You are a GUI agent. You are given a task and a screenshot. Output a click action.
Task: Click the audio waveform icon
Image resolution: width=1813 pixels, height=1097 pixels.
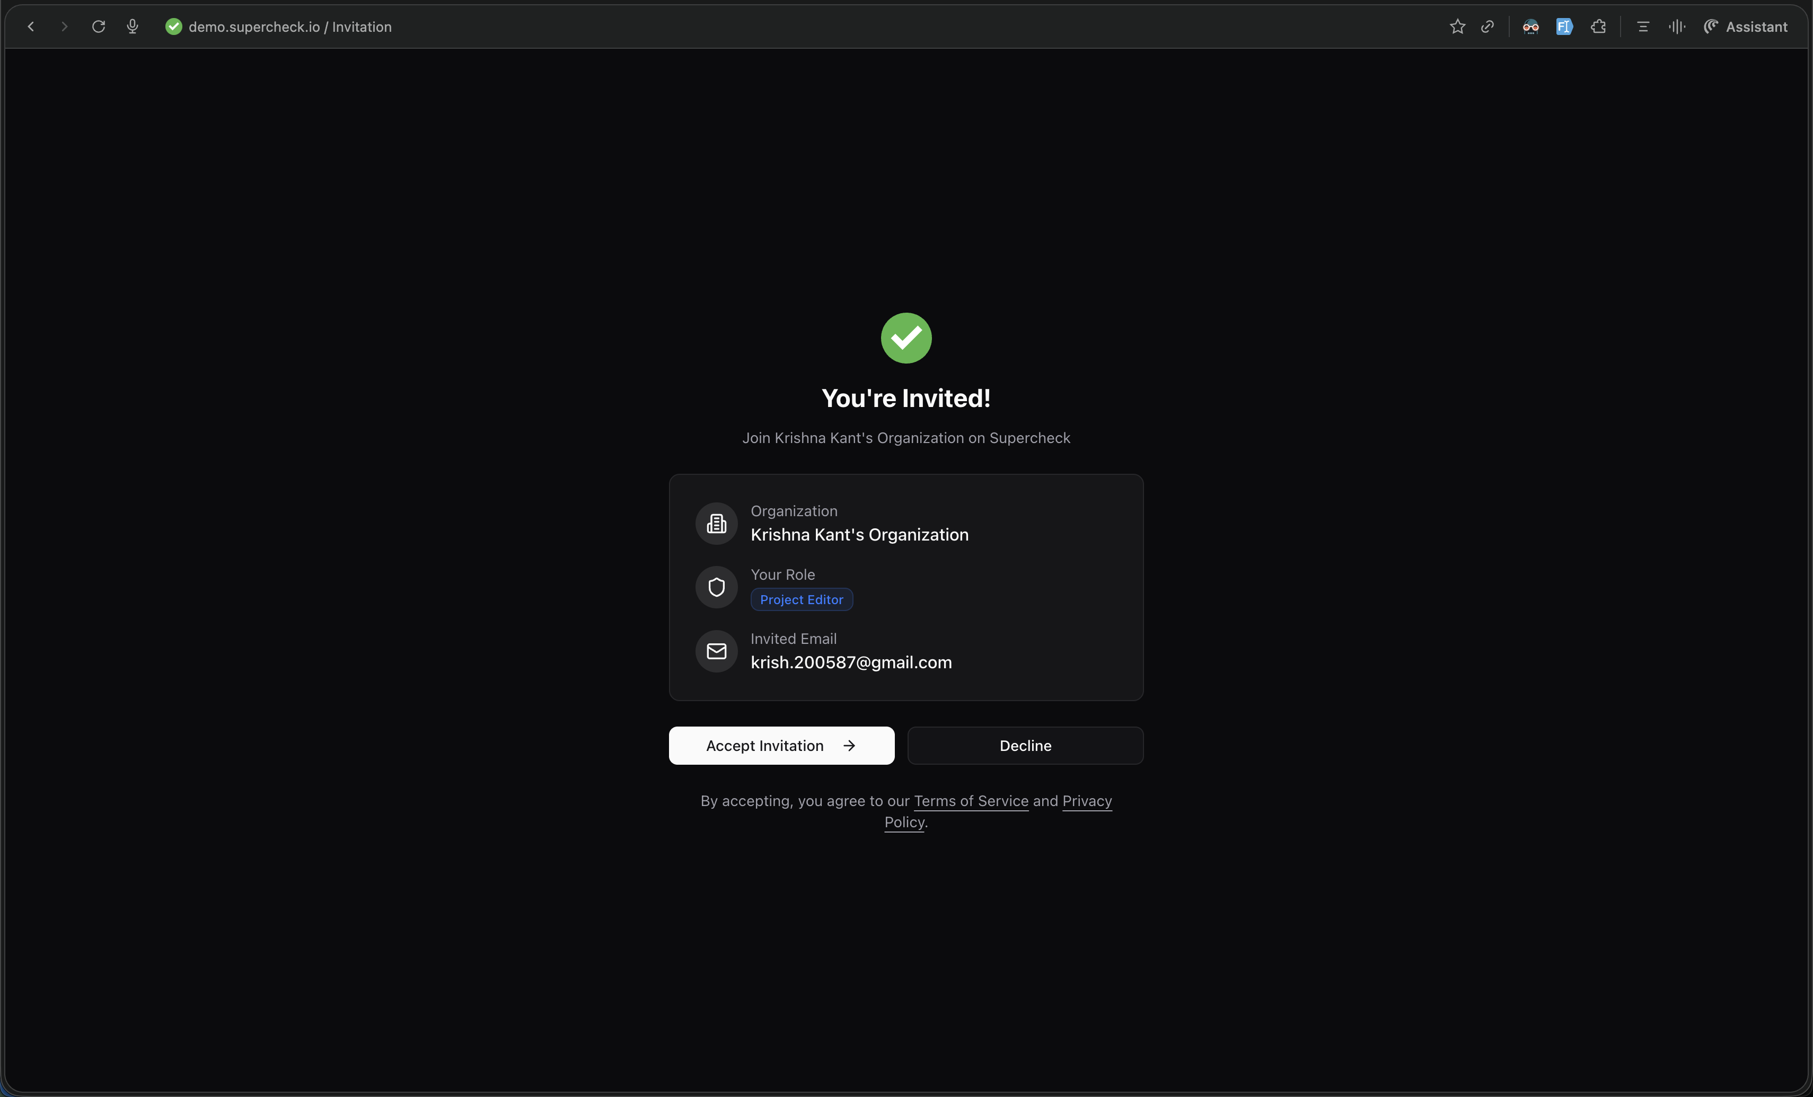tap(1677, 26)
